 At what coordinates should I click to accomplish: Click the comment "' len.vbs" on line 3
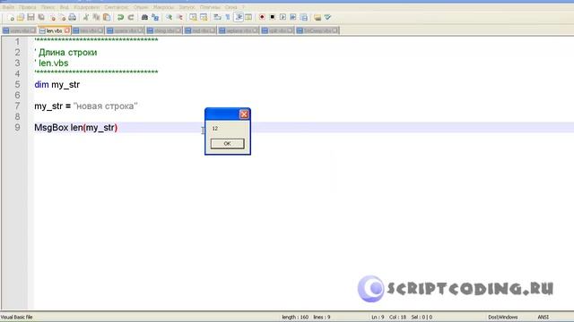point(51,64)
